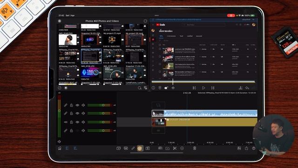The image size is (298, 168).
Task: Click the preview scrubber bar
Action: click(x=203, y=82)
